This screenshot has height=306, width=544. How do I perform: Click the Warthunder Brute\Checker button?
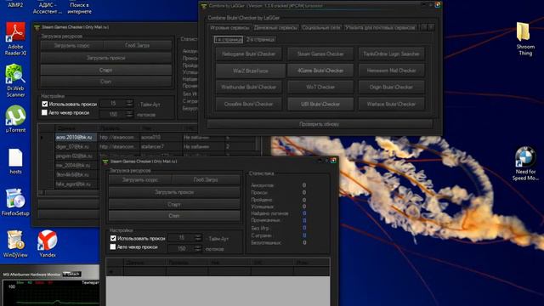click(249, 87)
